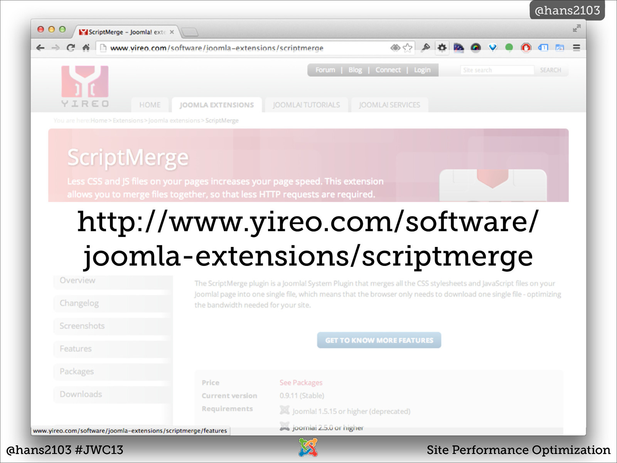Viewport: 617px width, 463px height.
Task: Open the Forum link
Action: [x=325, y=70]
